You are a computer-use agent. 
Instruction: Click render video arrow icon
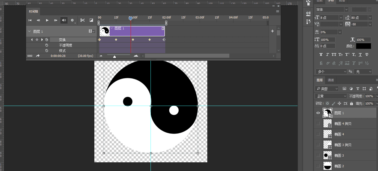[38, 56]
